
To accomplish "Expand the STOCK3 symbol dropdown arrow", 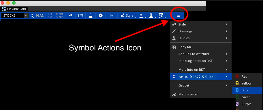I will coord(26,16).
